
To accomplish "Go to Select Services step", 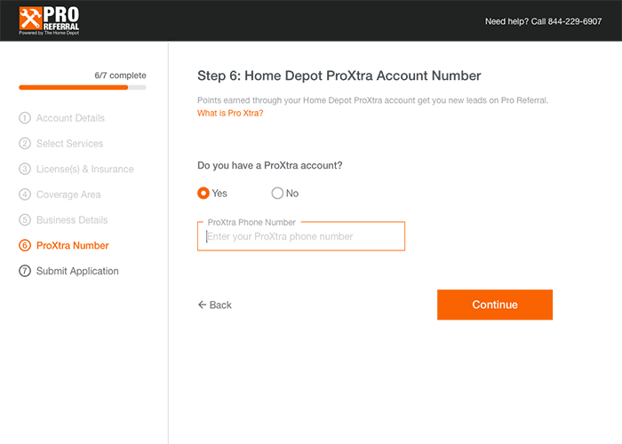I will [x=70, y=144].
